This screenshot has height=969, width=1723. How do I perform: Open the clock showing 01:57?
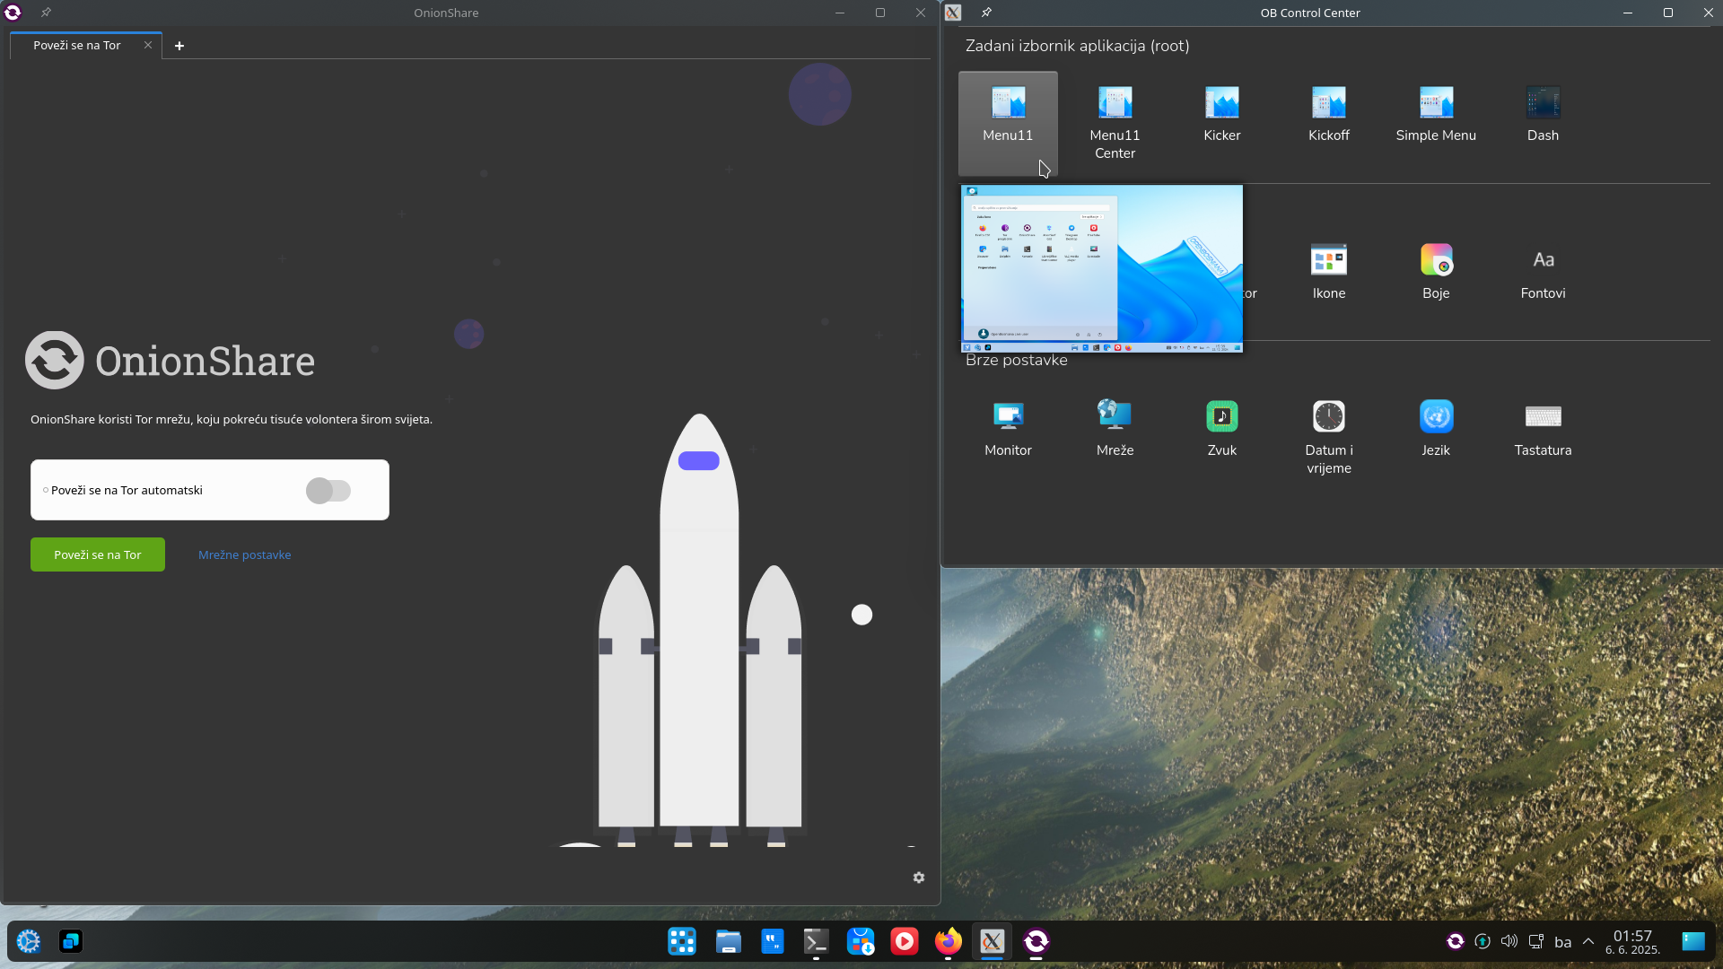(1632, 942)
